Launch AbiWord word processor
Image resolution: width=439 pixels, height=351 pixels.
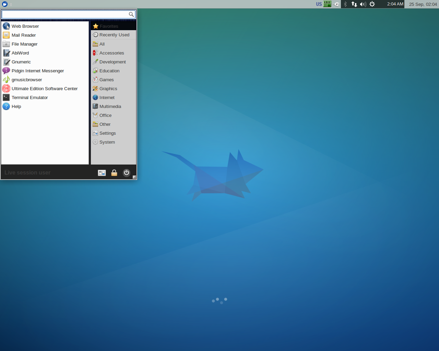point(45,53)
